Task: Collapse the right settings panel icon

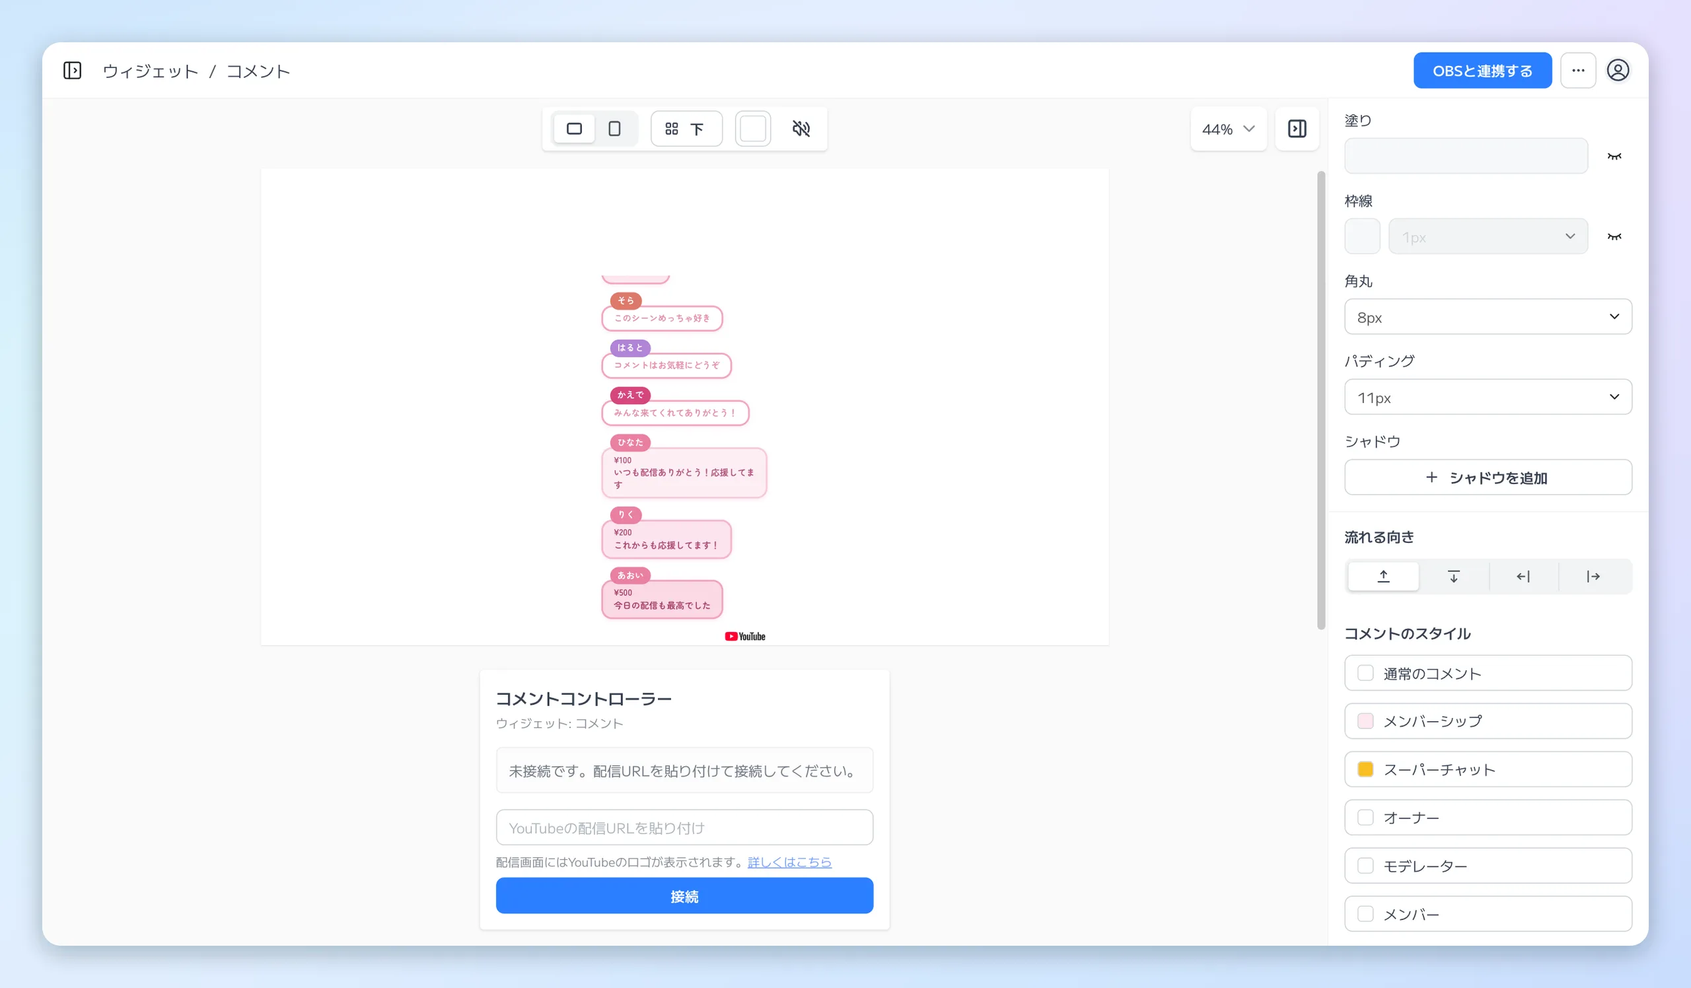Action: click(1297, 129)
